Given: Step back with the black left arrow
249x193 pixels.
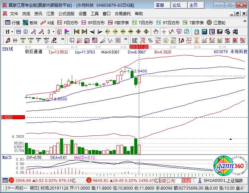Looking at the screenshot, I should [92, 32].
